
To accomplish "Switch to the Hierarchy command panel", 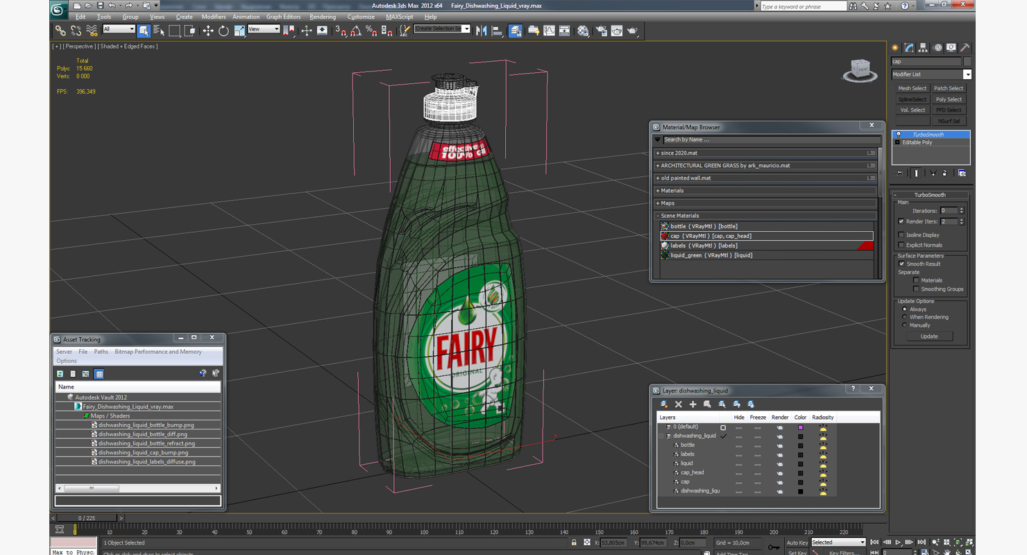I will pyautogui.click(x=923, y=48).
